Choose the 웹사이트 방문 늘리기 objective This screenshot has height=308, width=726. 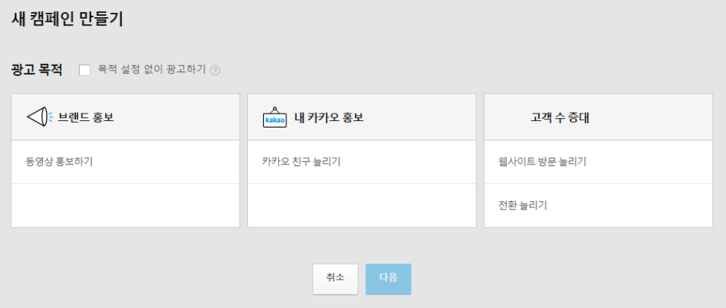598,162
